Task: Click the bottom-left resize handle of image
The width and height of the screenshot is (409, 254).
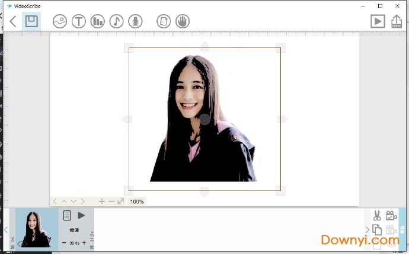Action: tap(129, 191)
